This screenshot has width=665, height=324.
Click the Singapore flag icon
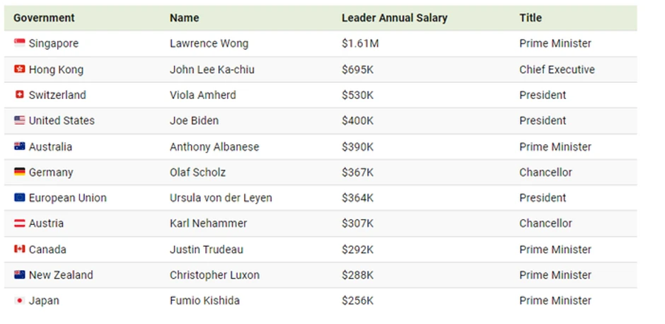(x=20, y=44)
